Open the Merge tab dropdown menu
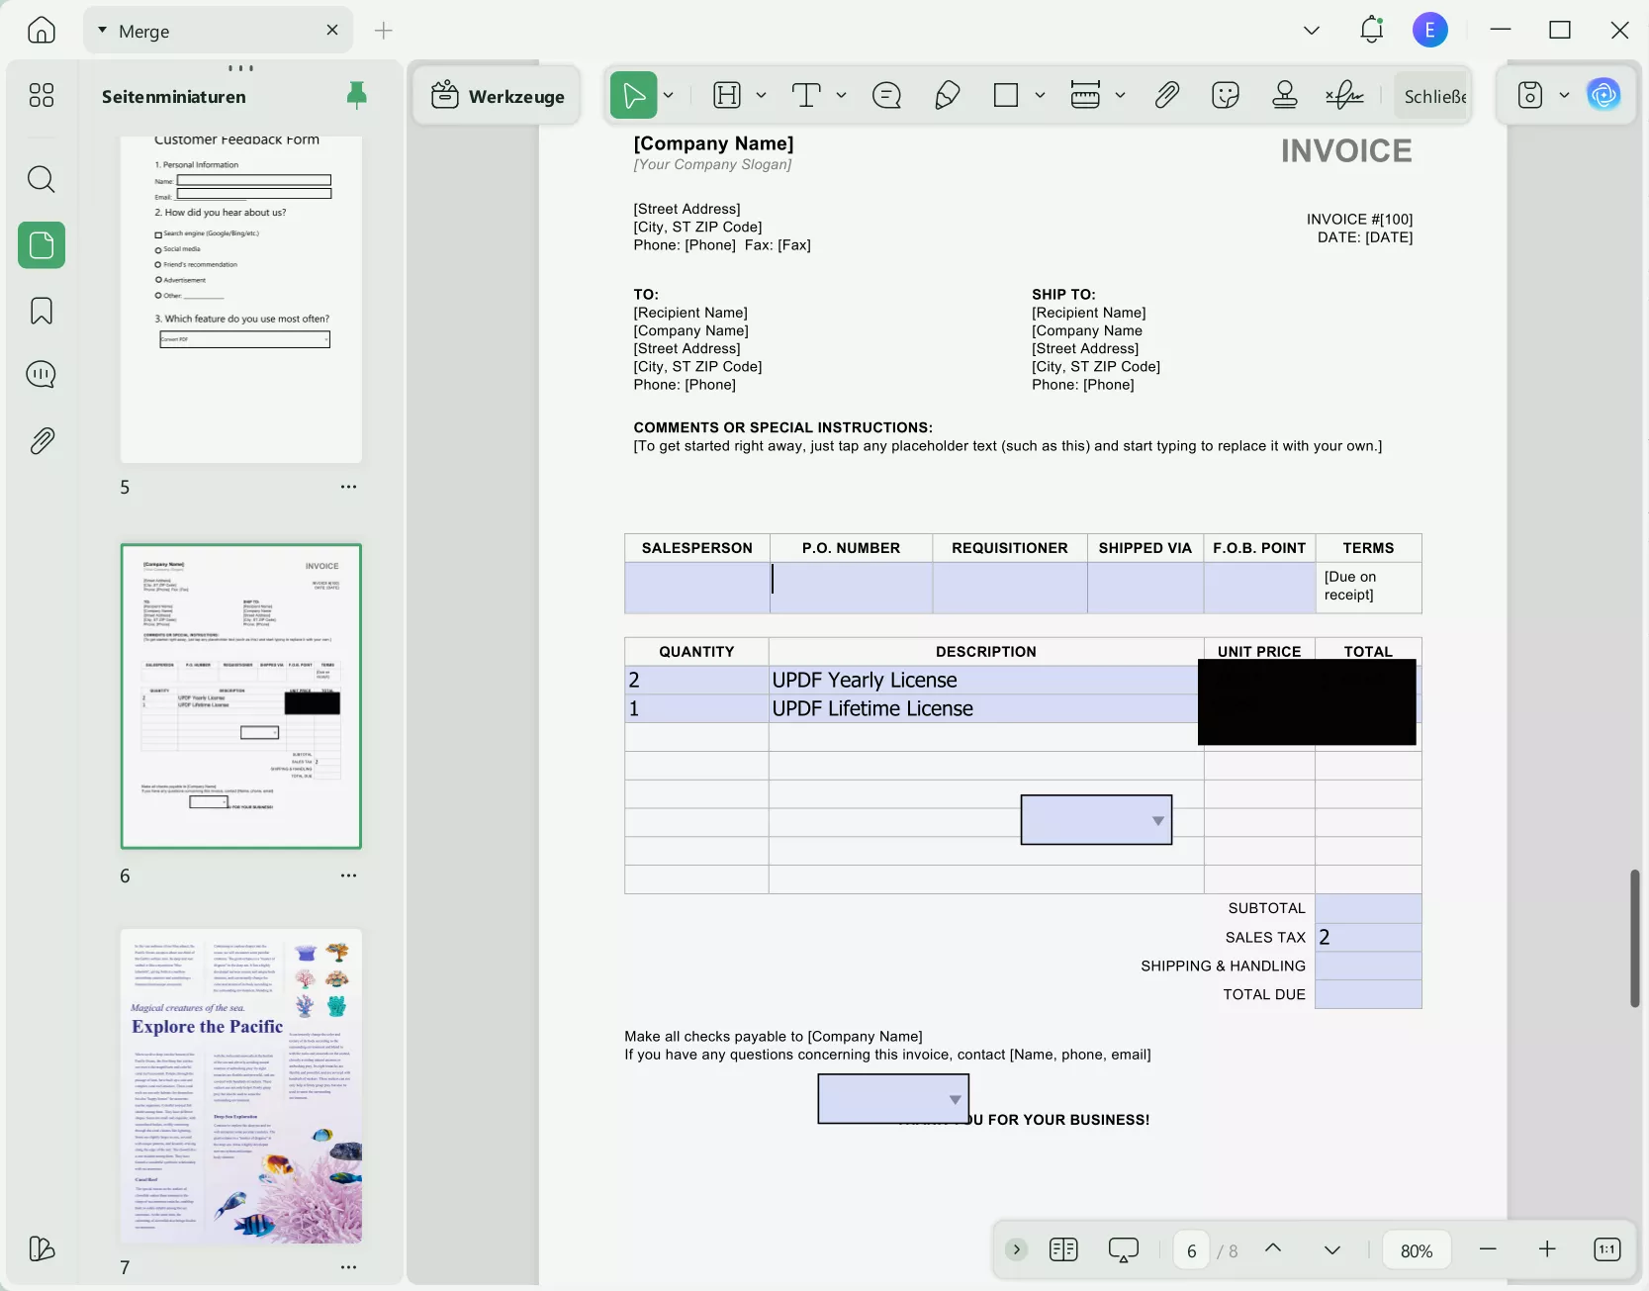Screen dimensions: 1649x1291 (x=101, y=31)
